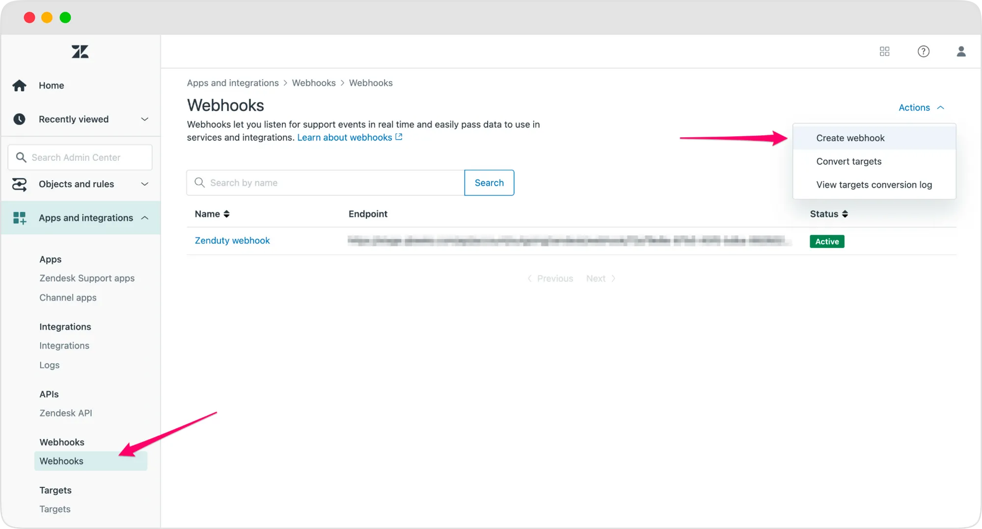982x529 pixels.
Task: Choose Create webhook from Actions menu
Action: coord(874,138)
